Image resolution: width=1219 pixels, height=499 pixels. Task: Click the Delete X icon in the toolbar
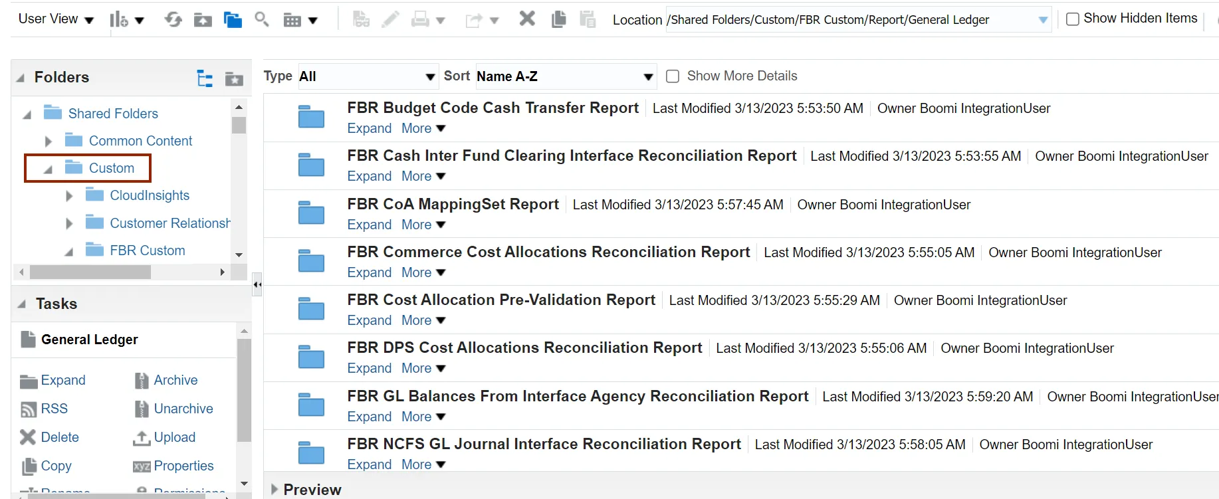click(x=527, y=19)
